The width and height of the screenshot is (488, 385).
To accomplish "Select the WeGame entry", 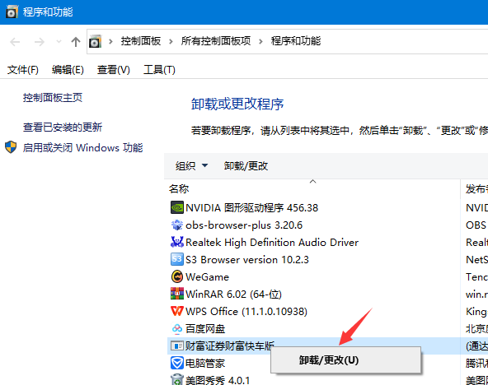I will [207, 276].
